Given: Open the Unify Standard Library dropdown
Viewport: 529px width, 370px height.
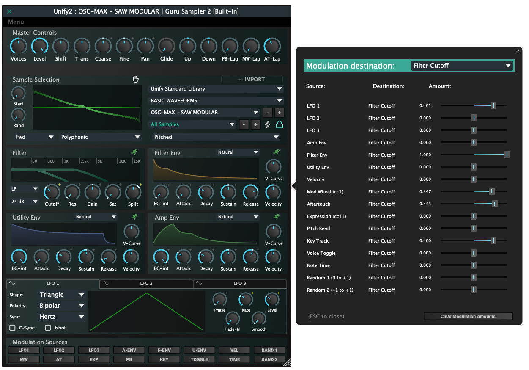Looking at the screenshot, I should [217, 89].
